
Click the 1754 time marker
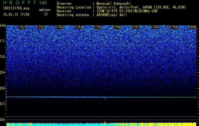(x=79, y=27)
